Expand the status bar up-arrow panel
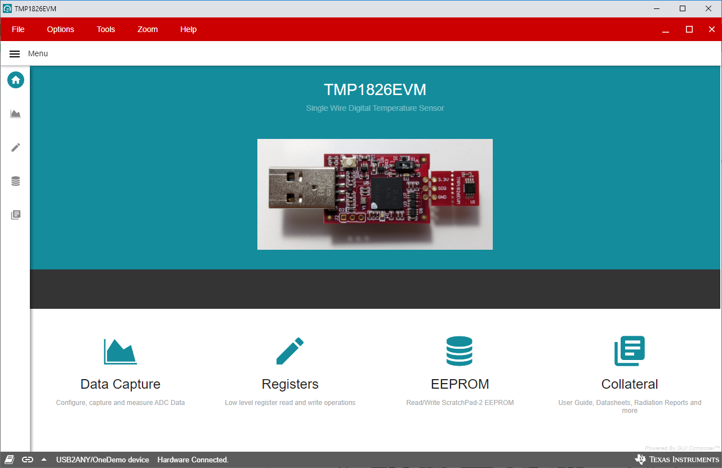Viewport: 722px width, 468px height. point(44,460)
